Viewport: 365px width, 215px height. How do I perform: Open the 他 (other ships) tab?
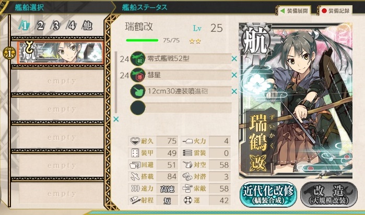pos(87,26)
